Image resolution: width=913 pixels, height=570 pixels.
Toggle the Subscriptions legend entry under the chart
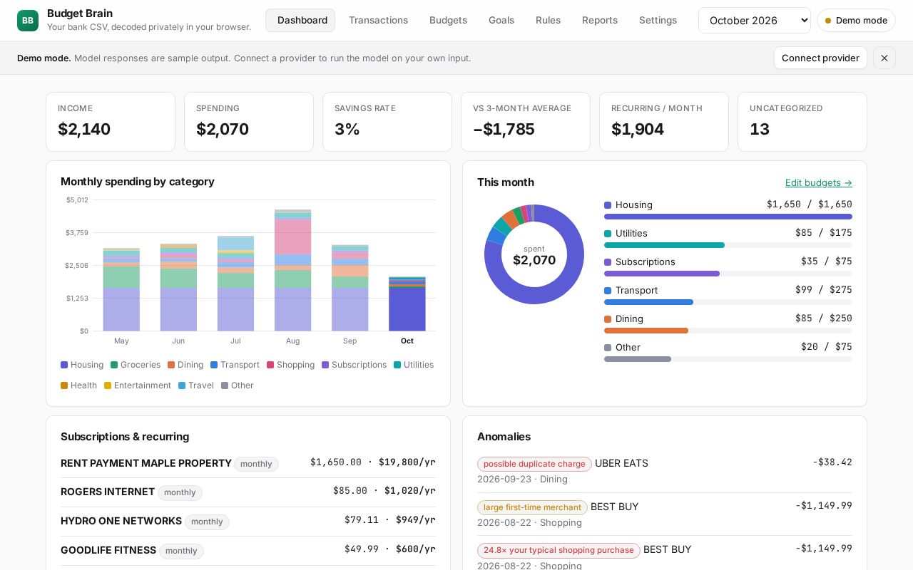354,365
